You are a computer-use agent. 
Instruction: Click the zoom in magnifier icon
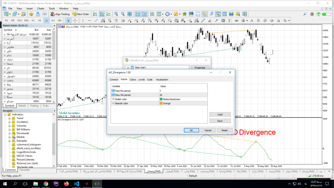(x=116, y=14)
